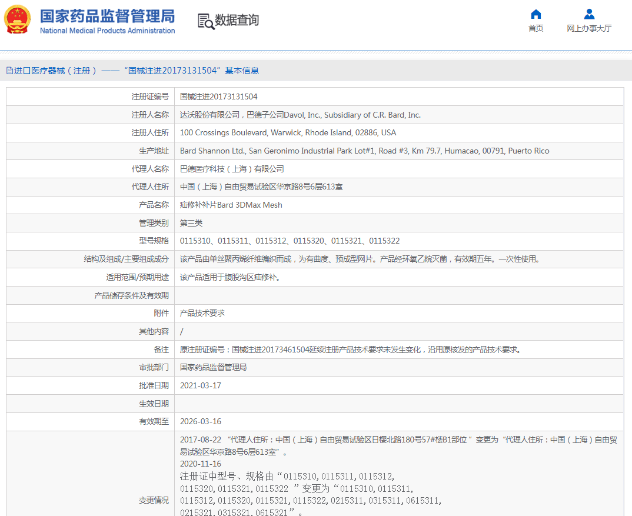The image size is (632, 516).
Task: Select the slash value in 其他内容 row
Action: click(x=182, y=332)
